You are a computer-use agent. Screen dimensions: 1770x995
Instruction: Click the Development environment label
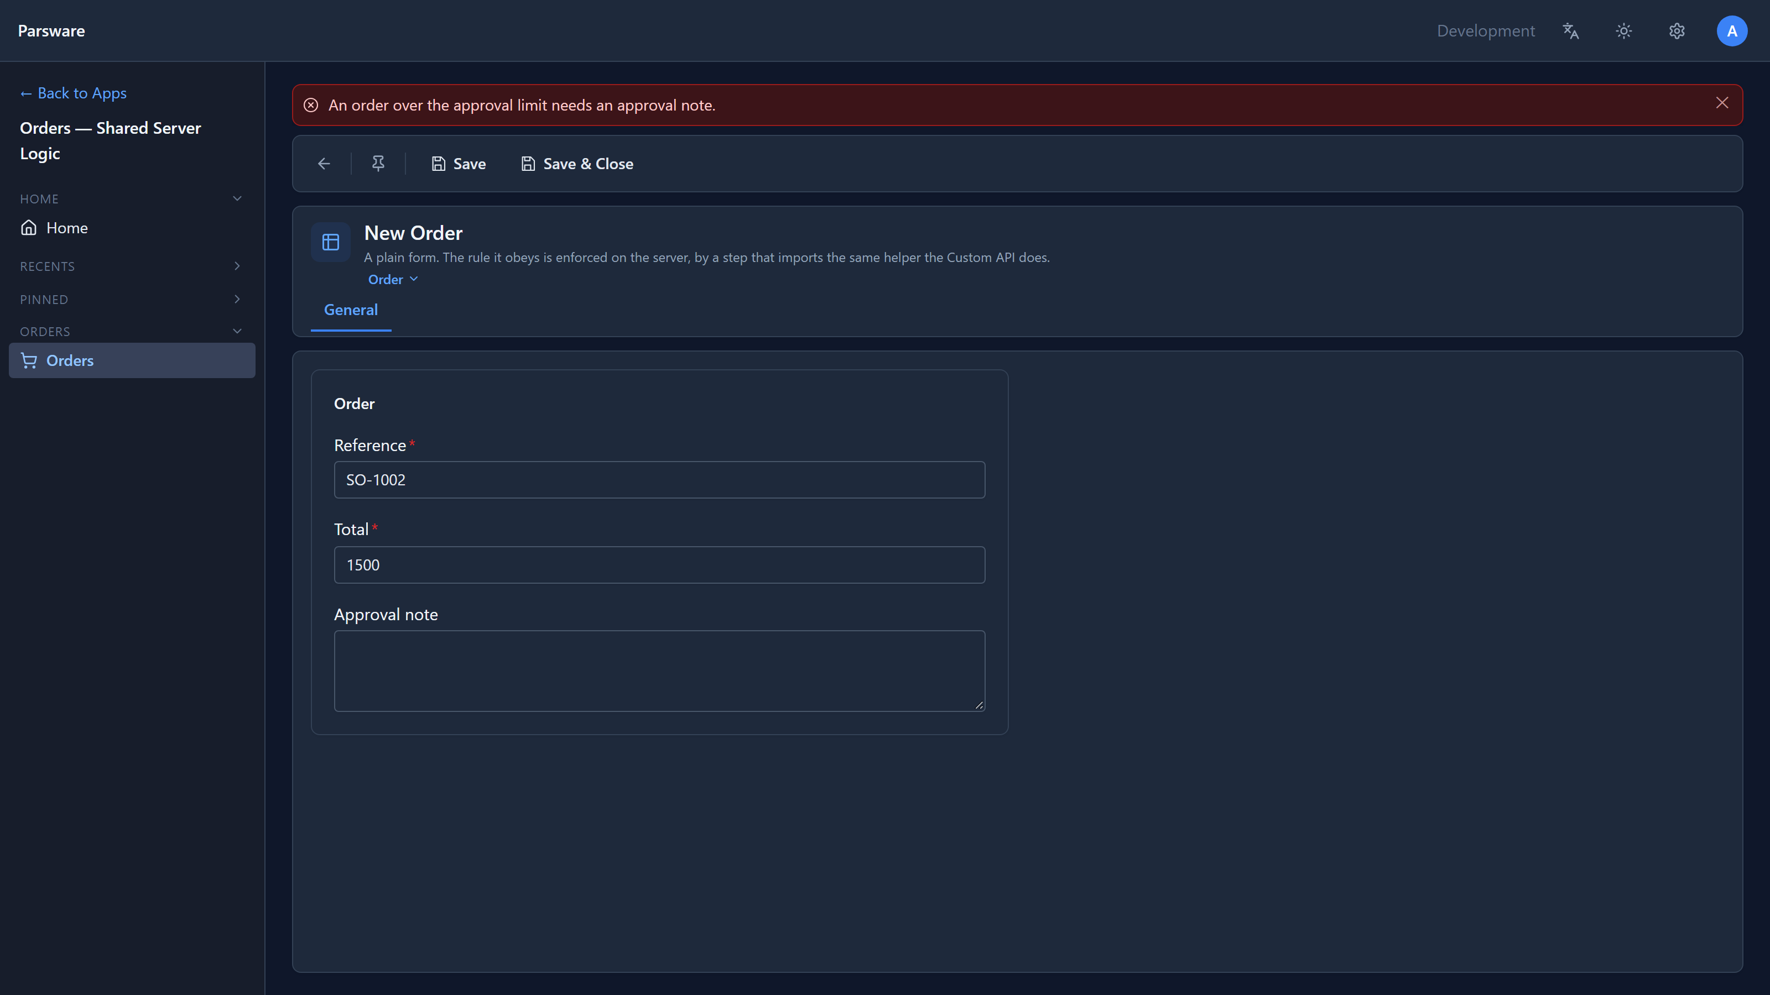tap(1486, 31)
